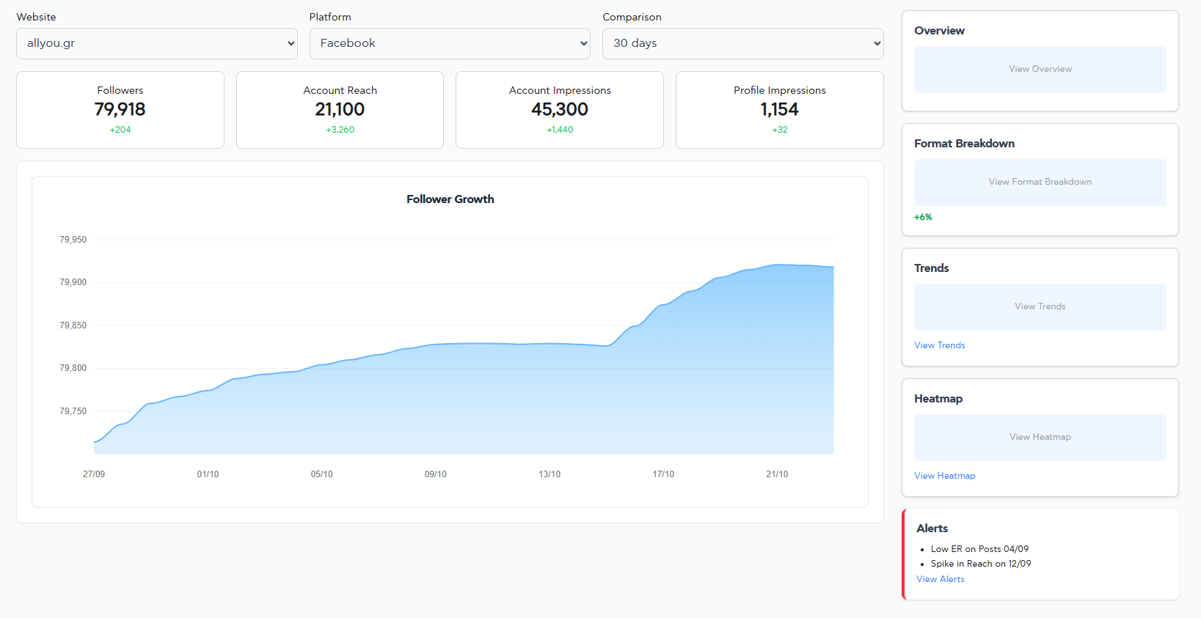Screen dimensions: 1201x618
Task: Click the 01/10 date on chart axis
Action: (x=208, y=474)
